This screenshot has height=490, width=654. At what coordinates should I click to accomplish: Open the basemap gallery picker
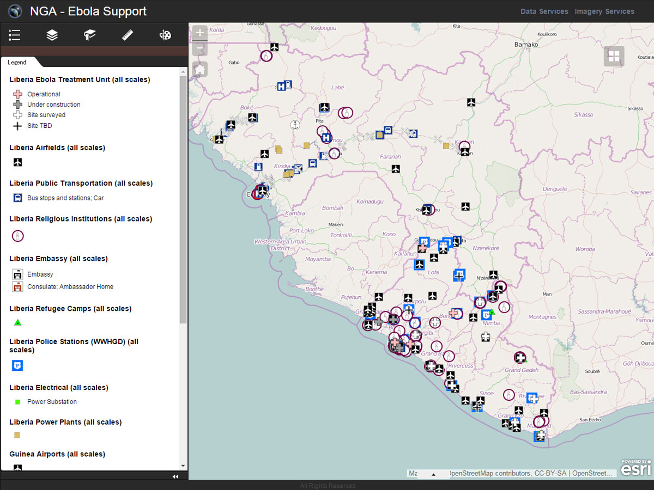tap(614, 56)
